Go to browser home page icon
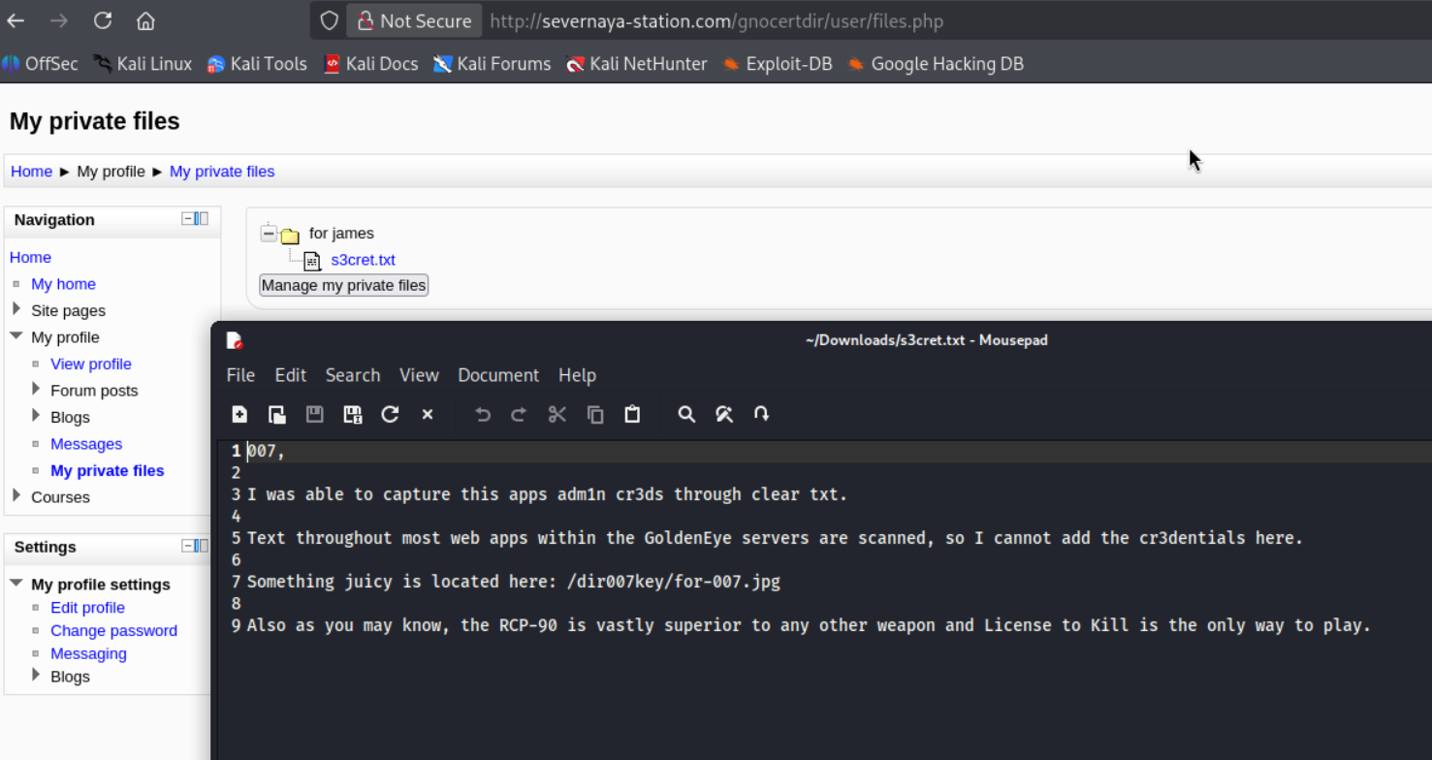The width and height of the screenshot is (1432, 760). pos(145,20)
